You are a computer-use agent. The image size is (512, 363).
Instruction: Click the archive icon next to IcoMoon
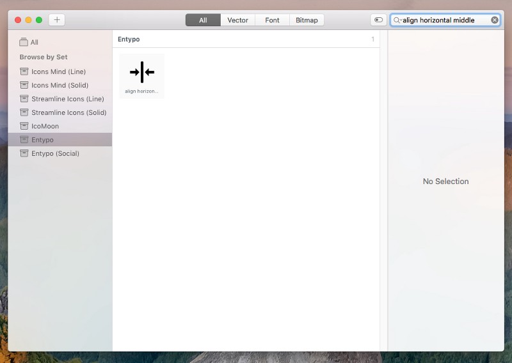(24, 126)
